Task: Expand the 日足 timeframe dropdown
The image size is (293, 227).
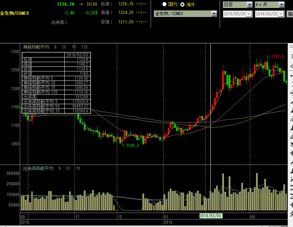Action: pyautogui.click(x=249, y=5)
